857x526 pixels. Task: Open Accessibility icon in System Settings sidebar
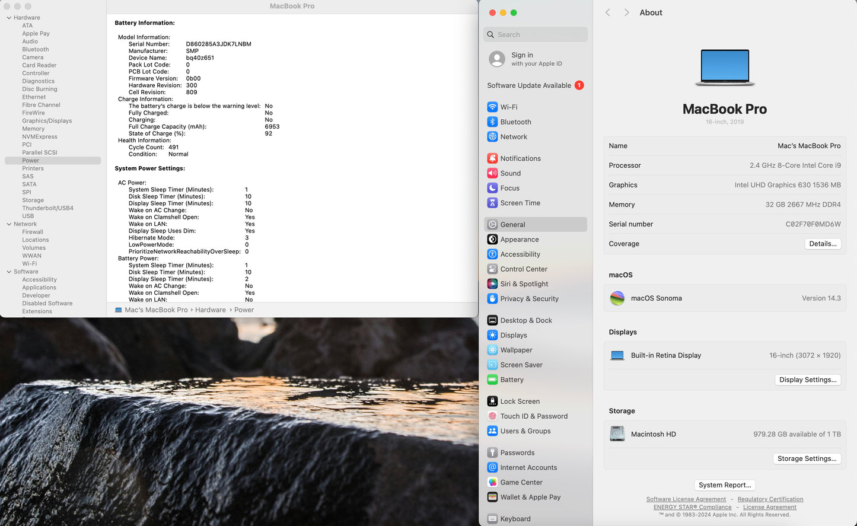pyautogui.click(x=492, y=254)
